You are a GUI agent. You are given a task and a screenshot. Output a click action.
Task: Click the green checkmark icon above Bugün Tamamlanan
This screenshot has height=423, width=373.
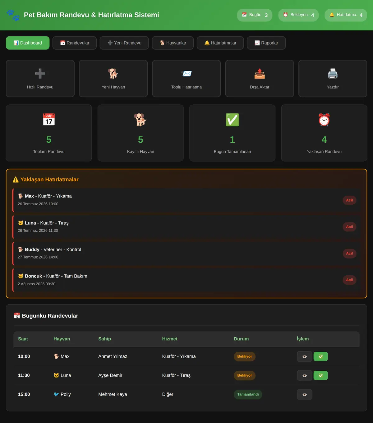[x=233, y=120]
